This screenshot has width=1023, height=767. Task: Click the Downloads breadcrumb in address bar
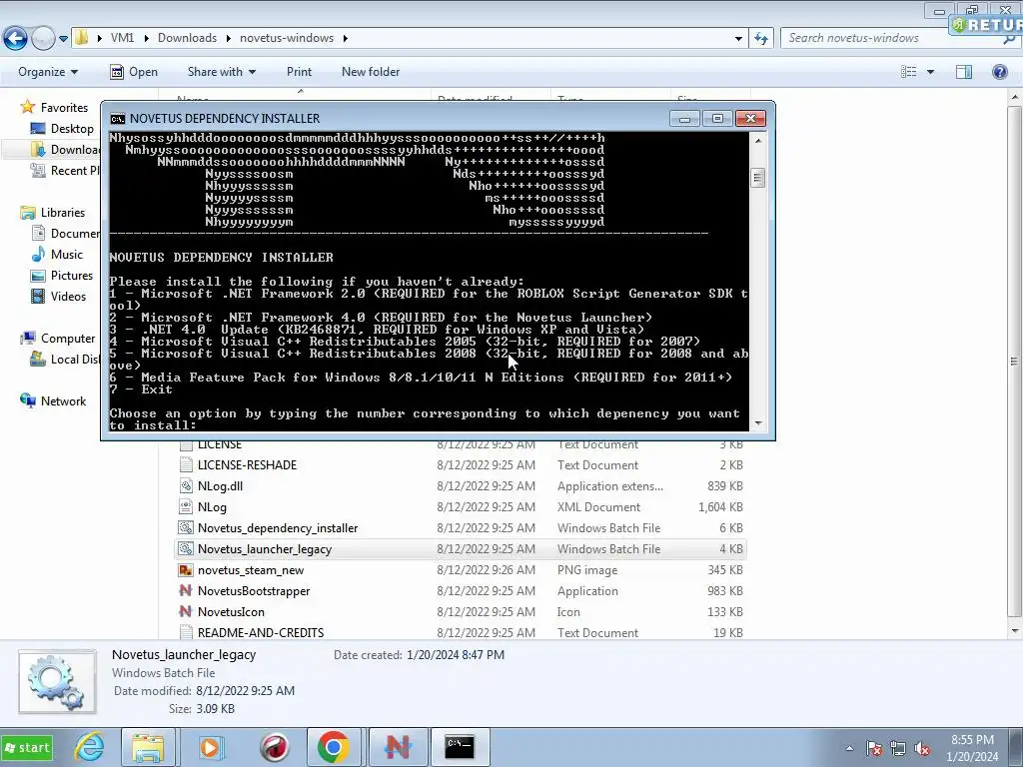click(x=187, y=38)
